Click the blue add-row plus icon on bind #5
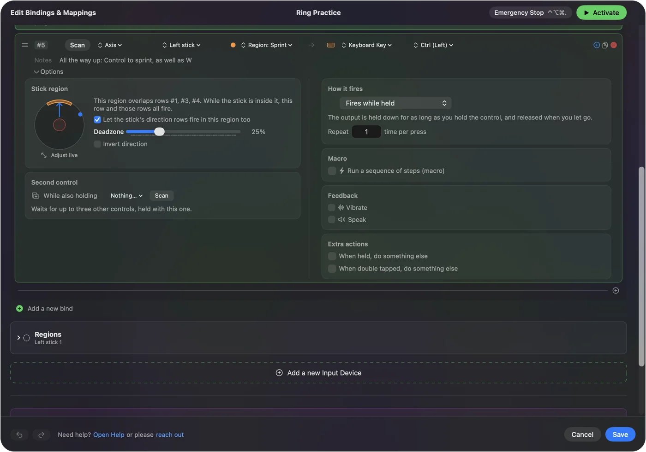The height and width of the screenshot is (452, 646). (597, 45)
